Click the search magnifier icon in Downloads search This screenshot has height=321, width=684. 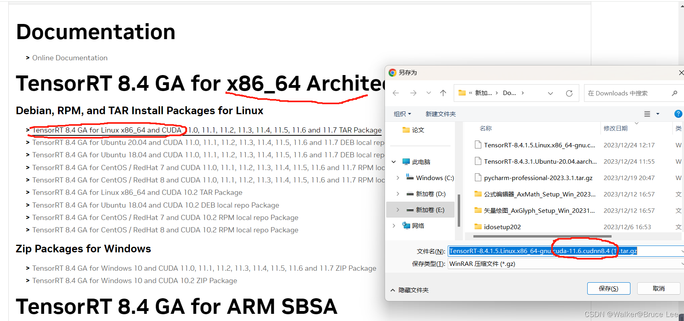[x=675, y=93]
